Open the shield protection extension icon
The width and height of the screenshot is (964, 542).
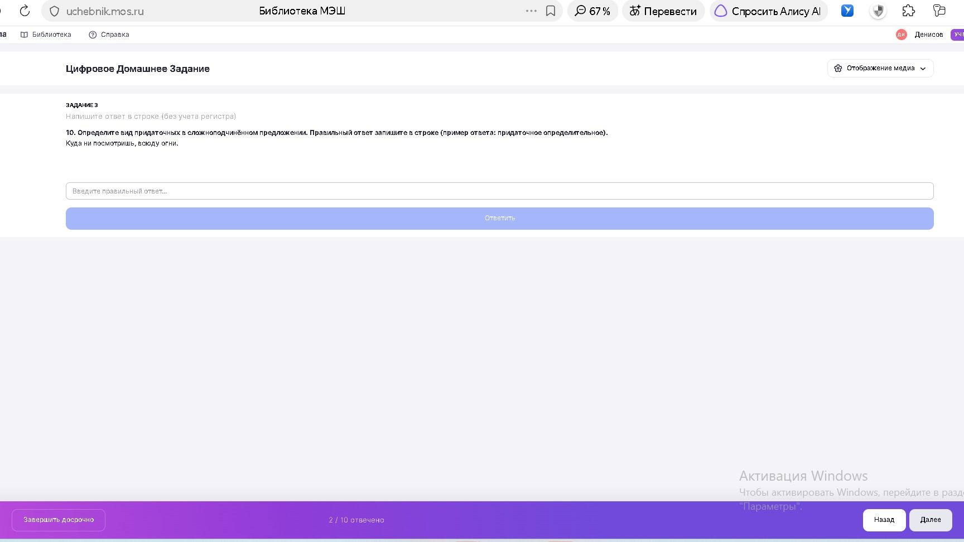(x=878, y=11)
